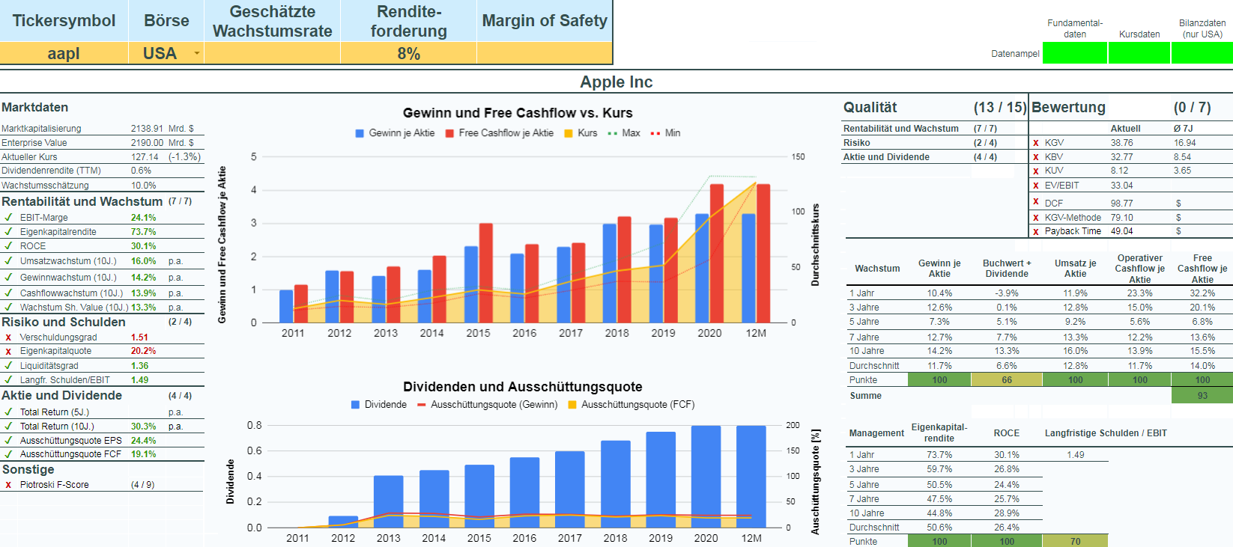Click the checkmark beside Ausschüttungsquote EPS
This screenshot has width=1233, height=547.
(x=8, y=441)
